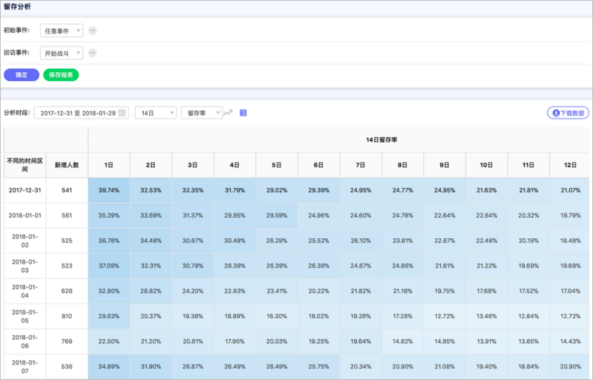The width and height of the screenshot is (593, 380).
Task: Click the 31.79% retention cell
Action: click(x=235, y=190)
